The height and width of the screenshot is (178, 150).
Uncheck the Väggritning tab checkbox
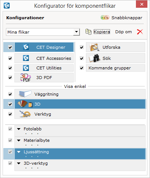[10, 94]
